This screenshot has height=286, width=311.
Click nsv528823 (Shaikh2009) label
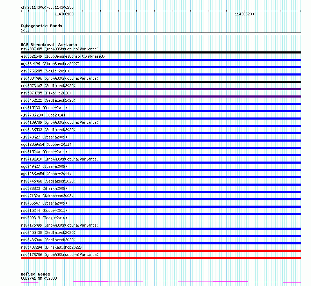click(x=44, y=188)
